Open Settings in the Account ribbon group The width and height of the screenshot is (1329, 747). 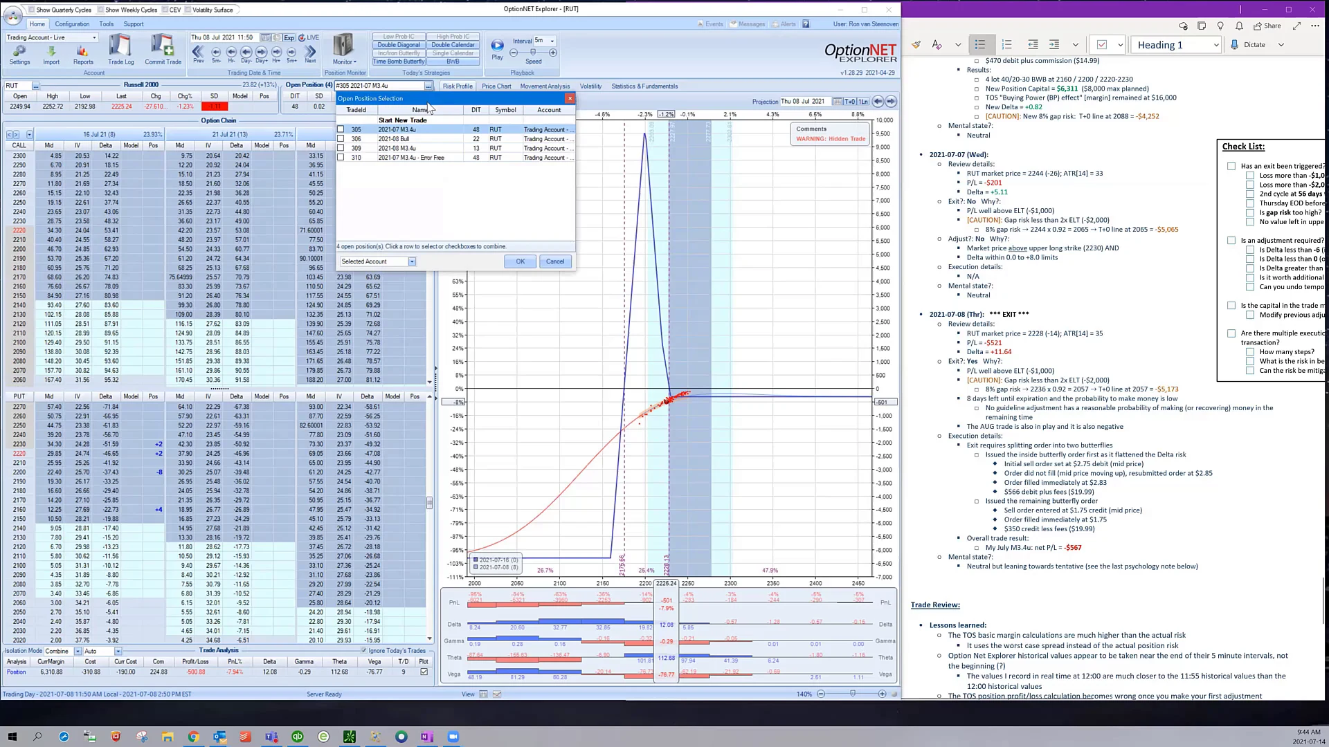click(x=19, y=55)
